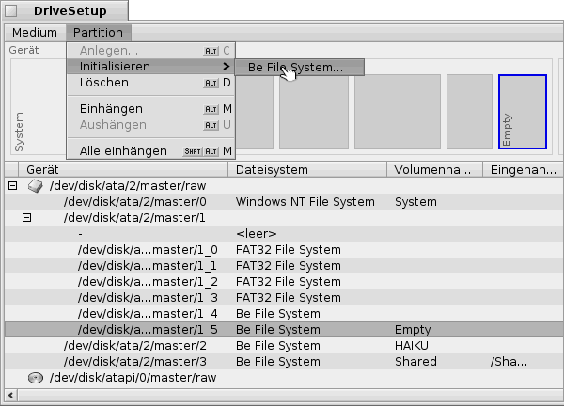This screenshot has width=564, height=406.
Task: Click the Partition menu title
Action: pyautogui.click(x=98, y=33)
